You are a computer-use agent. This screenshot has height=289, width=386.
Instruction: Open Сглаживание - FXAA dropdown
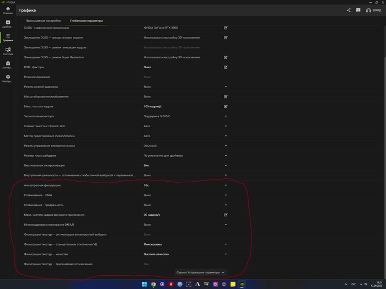click(x=226, y=195)
